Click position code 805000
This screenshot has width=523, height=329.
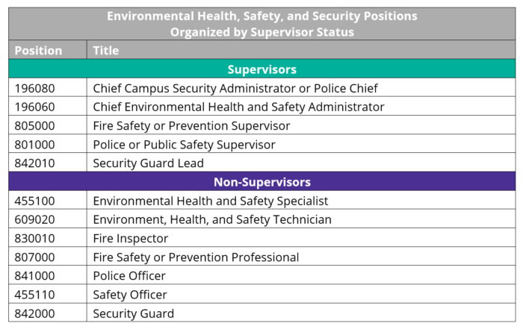[x=34, y=126]
